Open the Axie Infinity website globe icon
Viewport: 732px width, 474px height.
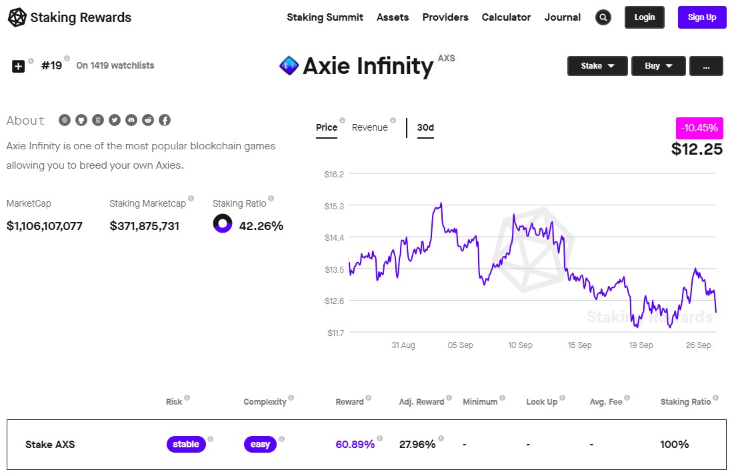(x=65, y=120)
